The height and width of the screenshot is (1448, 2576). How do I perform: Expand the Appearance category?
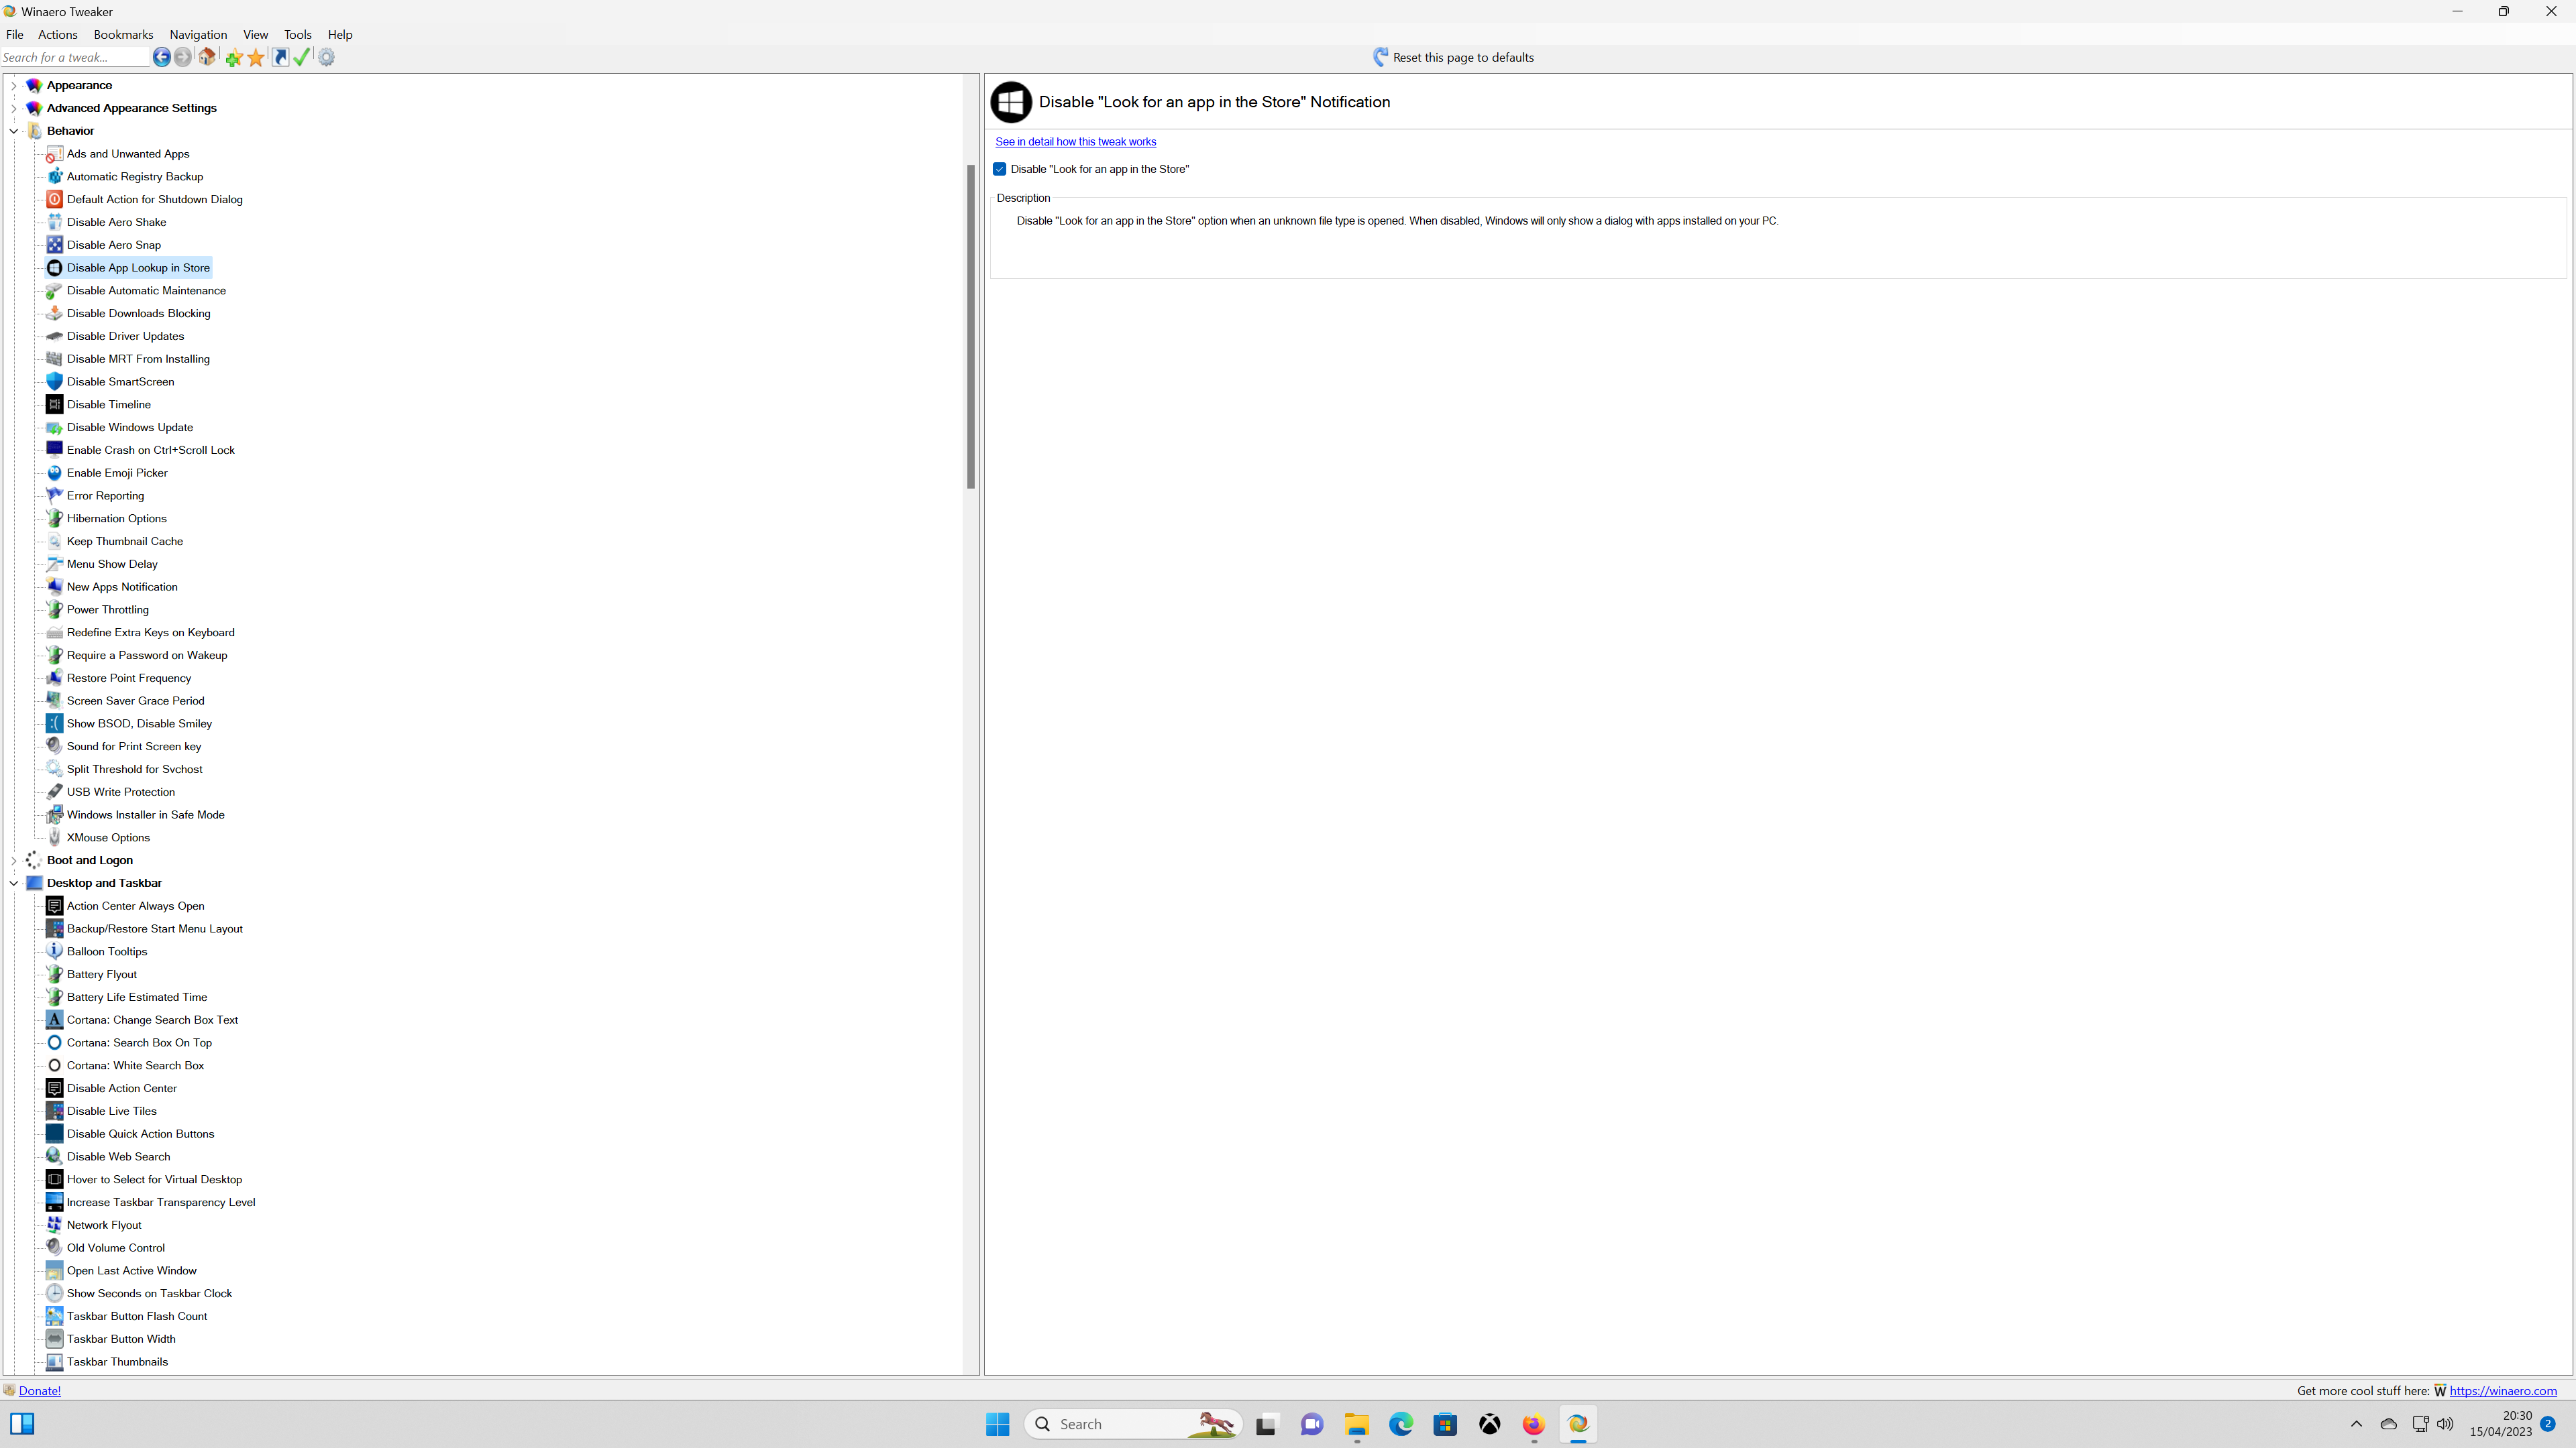pyautogui.click(x=13, y=85)
